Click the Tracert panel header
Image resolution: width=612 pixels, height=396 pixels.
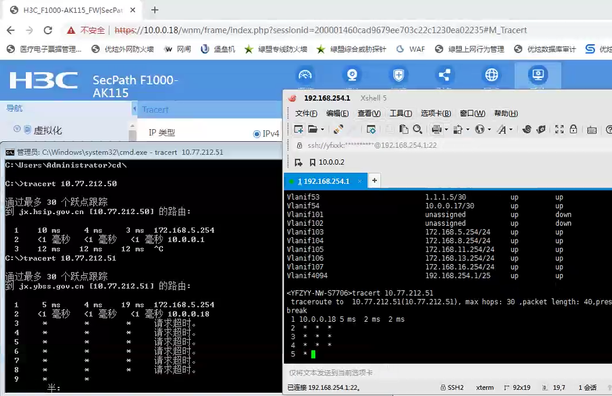(x=155, y=110)
